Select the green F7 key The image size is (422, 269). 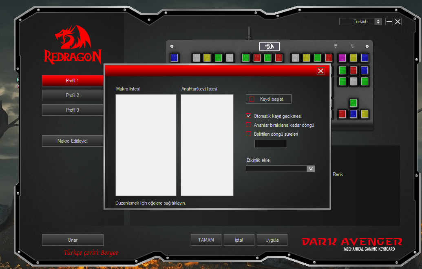pos(267,57)
